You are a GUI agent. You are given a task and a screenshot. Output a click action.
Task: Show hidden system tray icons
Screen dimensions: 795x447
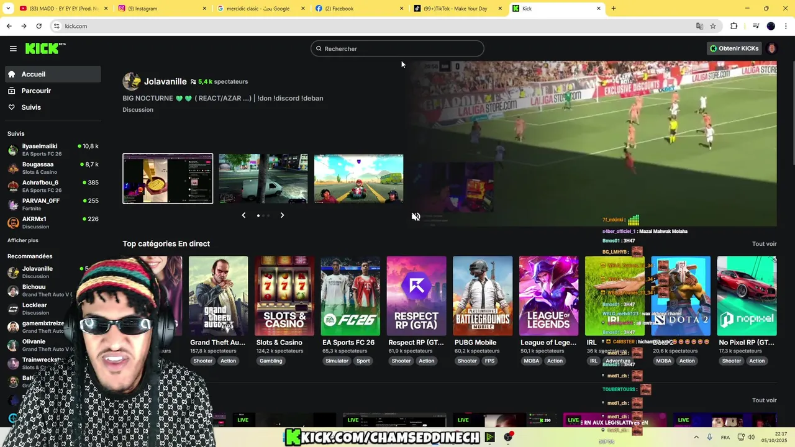pyautogui.click(x=696, y=437)
